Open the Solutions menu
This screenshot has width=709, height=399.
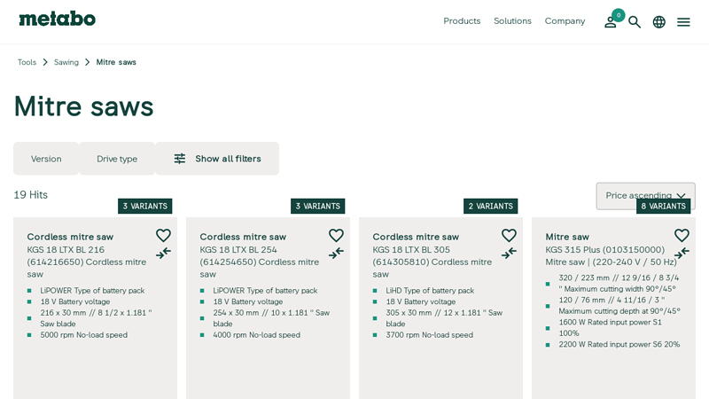coord(512,20)
